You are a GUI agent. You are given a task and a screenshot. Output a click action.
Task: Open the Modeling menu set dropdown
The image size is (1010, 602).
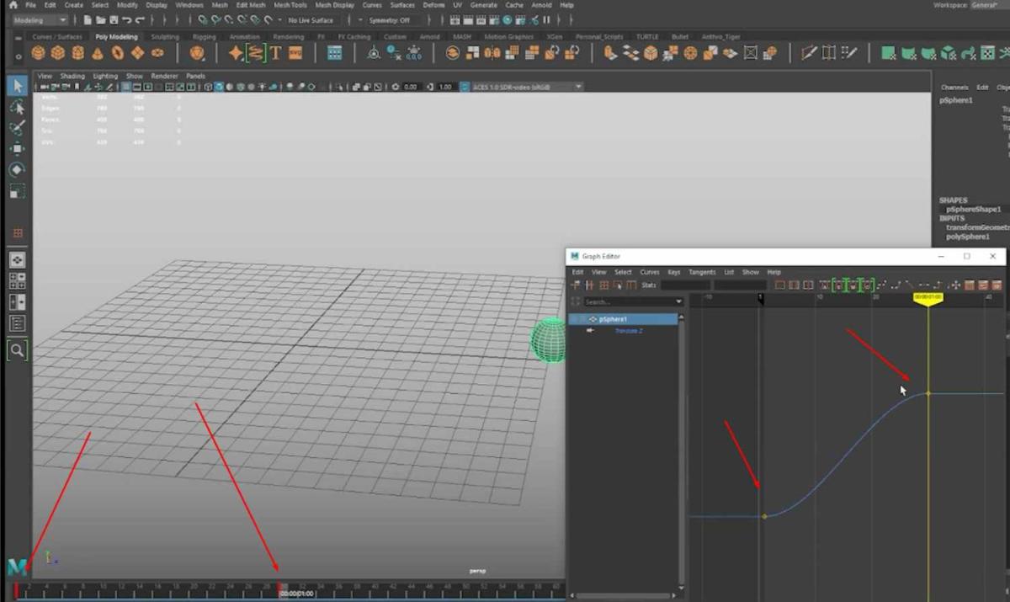pos(39,19)
